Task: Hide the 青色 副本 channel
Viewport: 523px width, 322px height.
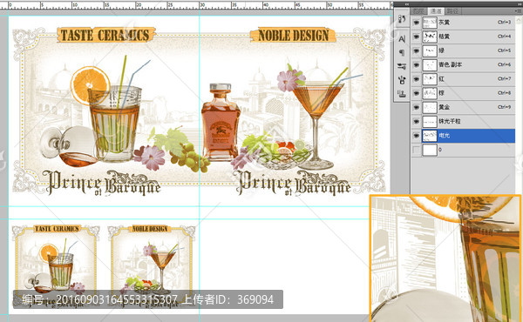Action: coord(416,64)
